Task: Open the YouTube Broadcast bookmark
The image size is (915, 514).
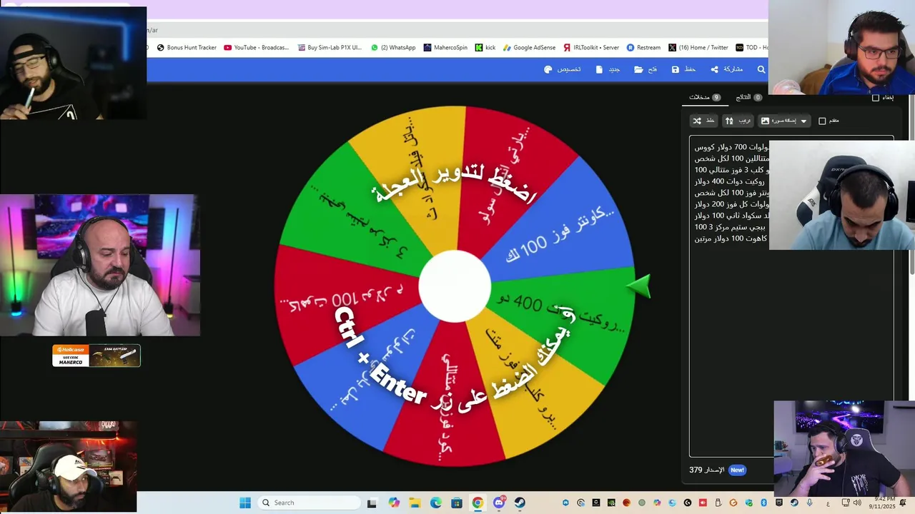Action: 256,48
